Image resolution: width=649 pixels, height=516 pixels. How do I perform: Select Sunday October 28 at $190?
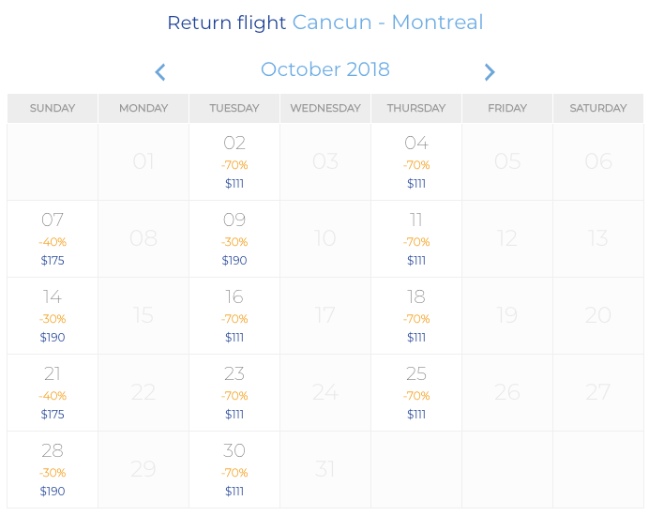pos(53,470)
